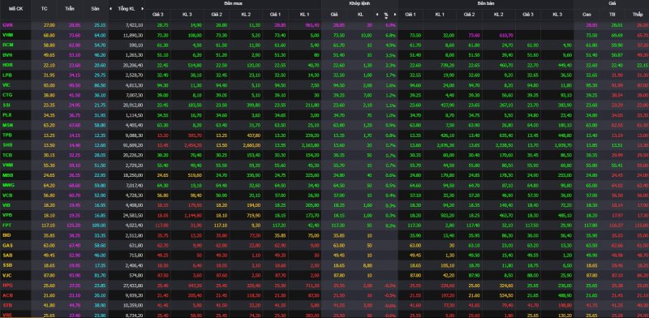The width and height of the screenshot is (649, 318).
Task: Click left arrow beside % column header
Action: (x=377, y=15)
